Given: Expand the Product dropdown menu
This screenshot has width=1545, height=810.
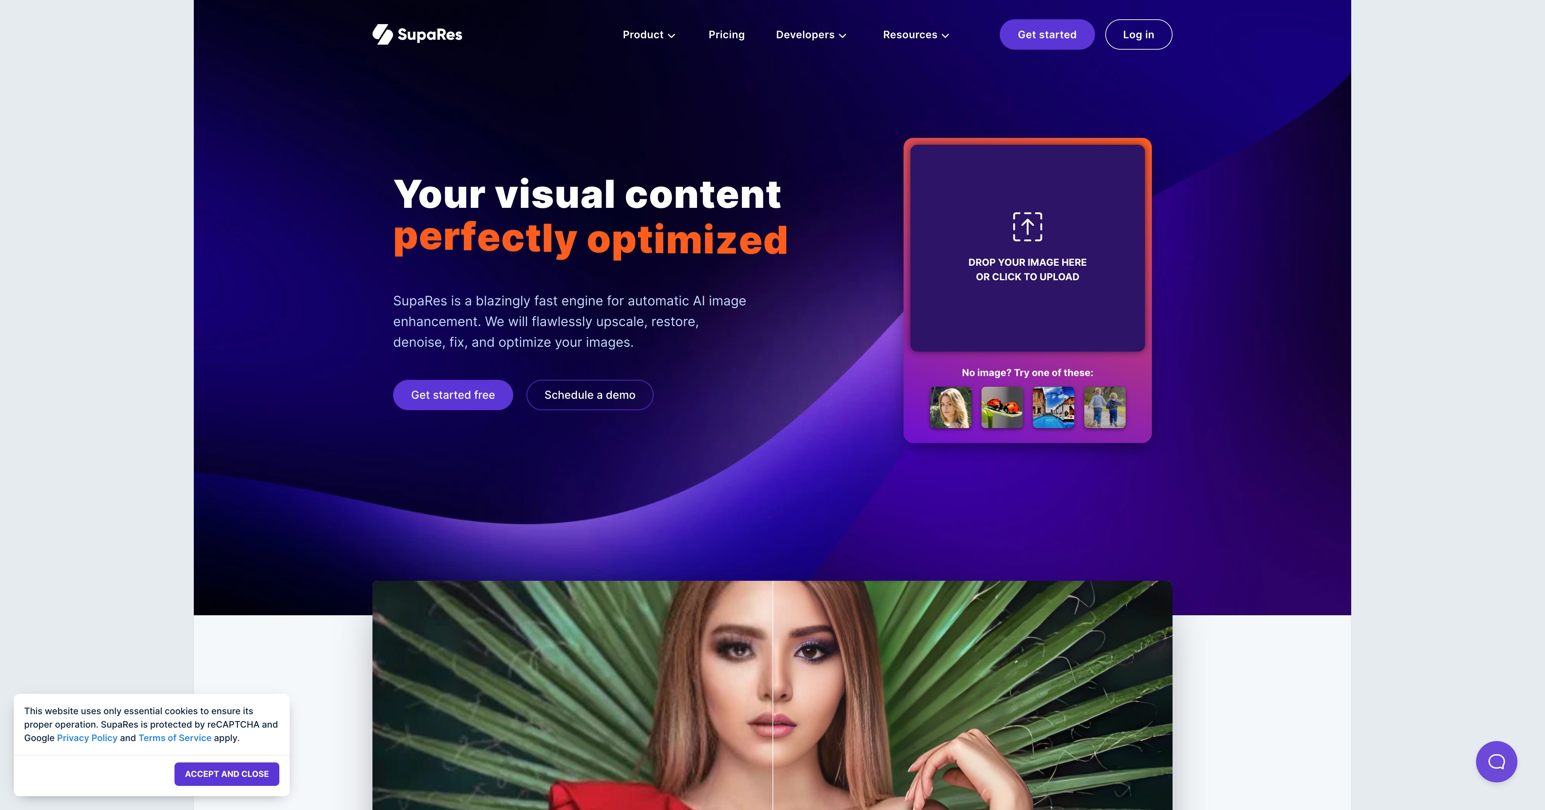Looking at the screenshot, I should click(x=649, y=34).
